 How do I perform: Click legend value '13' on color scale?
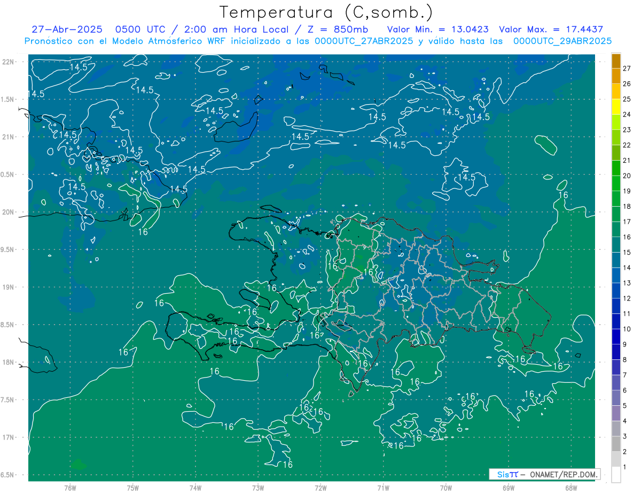(627, 283)
